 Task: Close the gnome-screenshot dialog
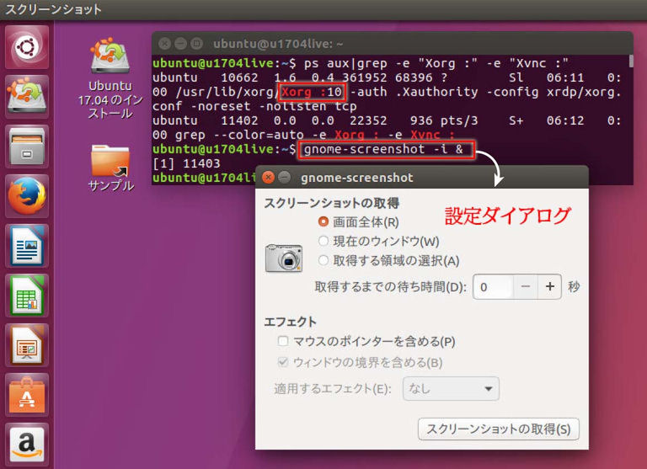tap(268, 178)
